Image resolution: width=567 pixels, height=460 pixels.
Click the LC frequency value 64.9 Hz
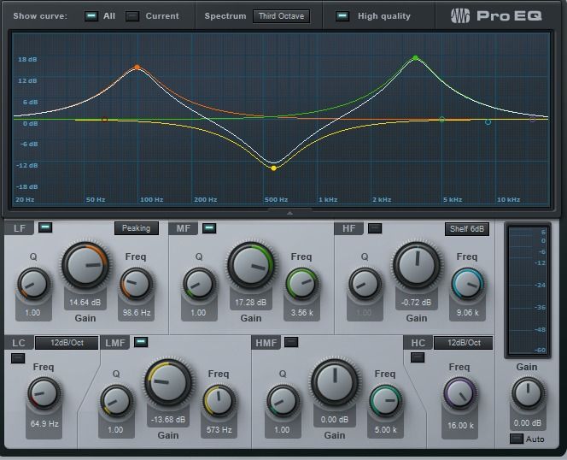44,423
